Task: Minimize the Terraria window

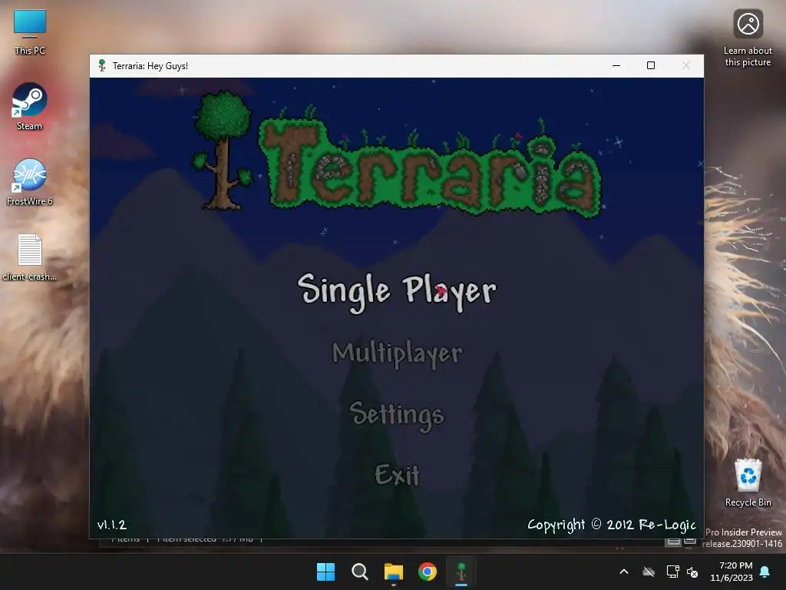Action: (x=616, y=66)
